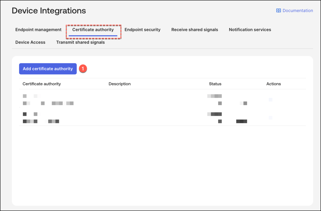Click the Status column header
The height and width of the screenshot is (211, 321).
pyautogui.click(x=215, y=84)
